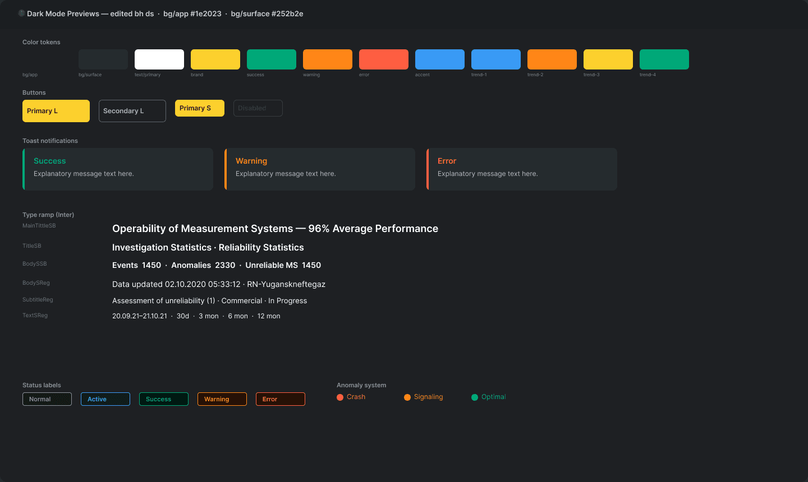Image resolution: width=808 pixels, height=482 pixels.
Task: Select the blue trend-1 swatch
Action: pos(496,59)
